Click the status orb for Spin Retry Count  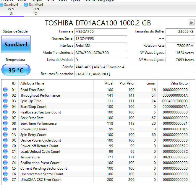pyautogui.click(x=5, y=134)
